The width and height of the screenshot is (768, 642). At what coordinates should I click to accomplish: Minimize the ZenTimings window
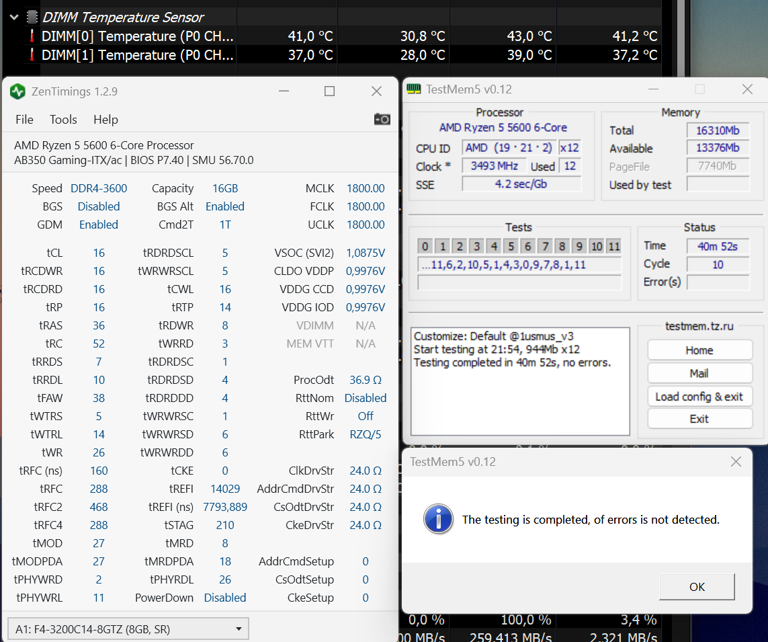pos(284,91)
